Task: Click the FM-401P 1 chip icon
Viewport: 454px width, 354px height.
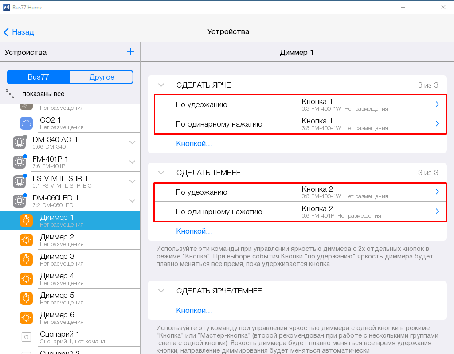Action: [19, 162]
